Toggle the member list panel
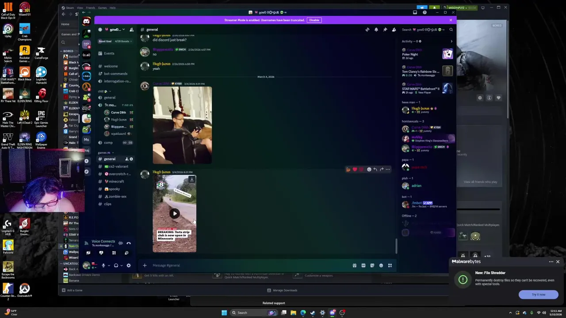566x318 pixels. click(394, 30)
